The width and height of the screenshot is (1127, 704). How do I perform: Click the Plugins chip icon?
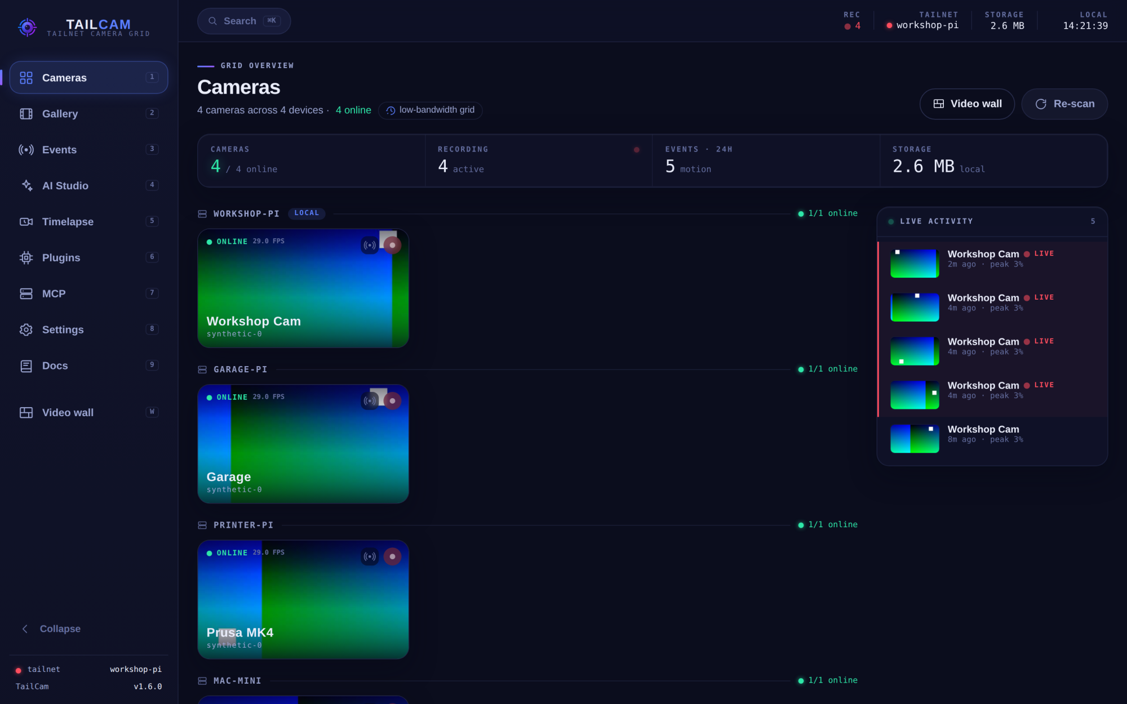pos(26,258)
